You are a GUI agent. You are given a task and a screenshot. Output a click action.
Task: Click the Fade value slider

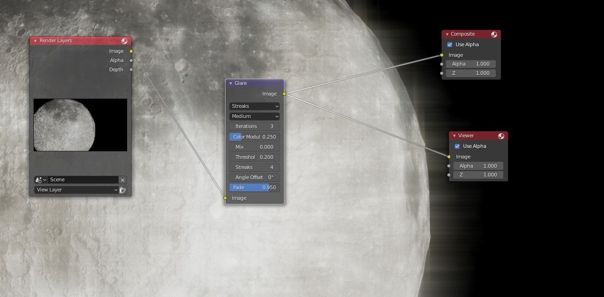254,187
